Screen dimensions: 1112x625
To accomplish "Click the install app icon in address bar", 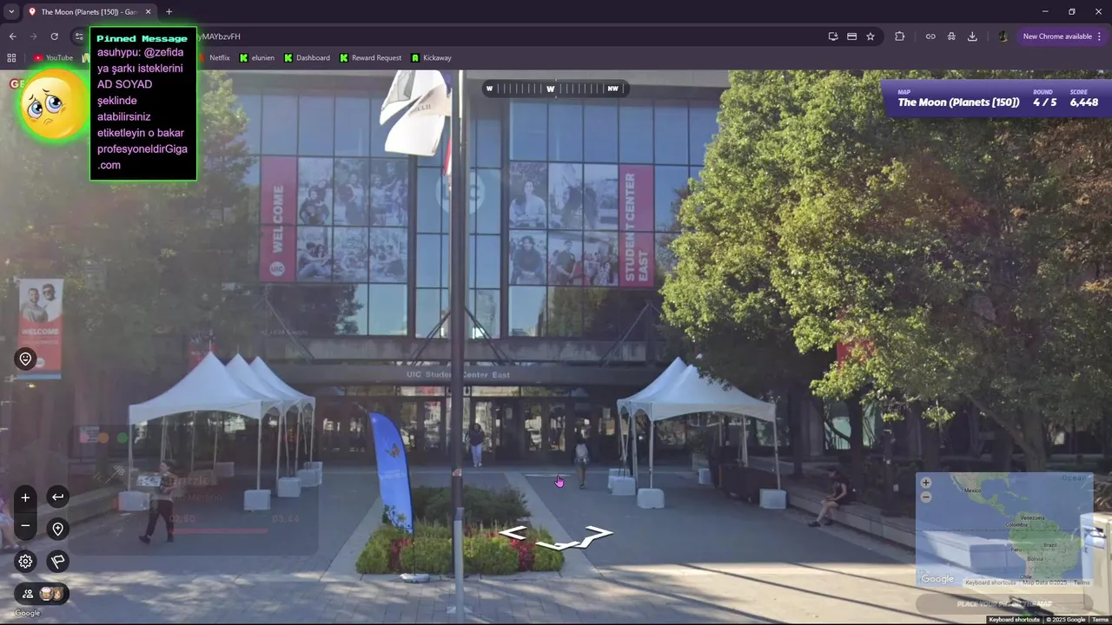I will (x=832, y=36).
